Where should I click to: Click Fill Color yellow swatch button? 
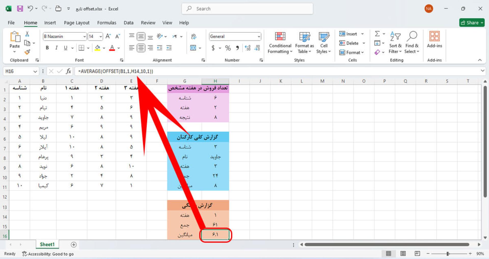click(98, 48)
